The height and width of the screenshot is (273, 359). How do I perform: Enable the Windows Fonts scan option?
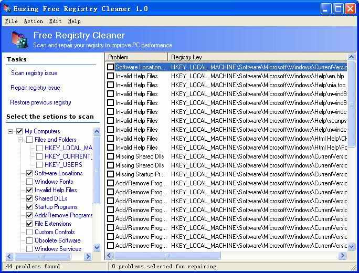pos(29,182)
